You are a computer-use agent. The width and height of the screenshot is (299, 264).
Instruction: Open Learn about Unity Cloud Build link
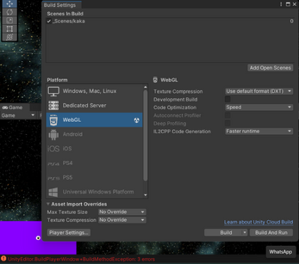[258, 222]
